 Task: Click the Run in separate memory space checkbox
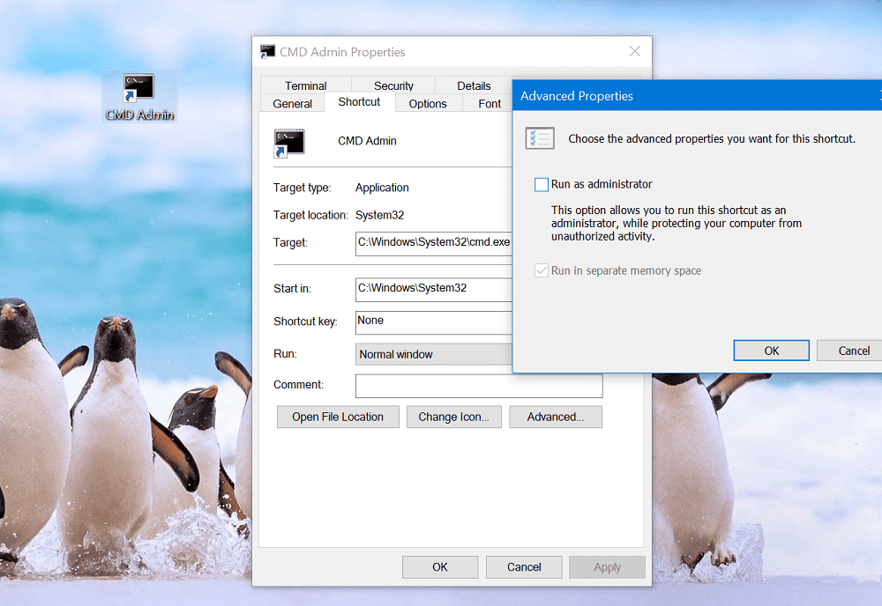tap(542, 270)
